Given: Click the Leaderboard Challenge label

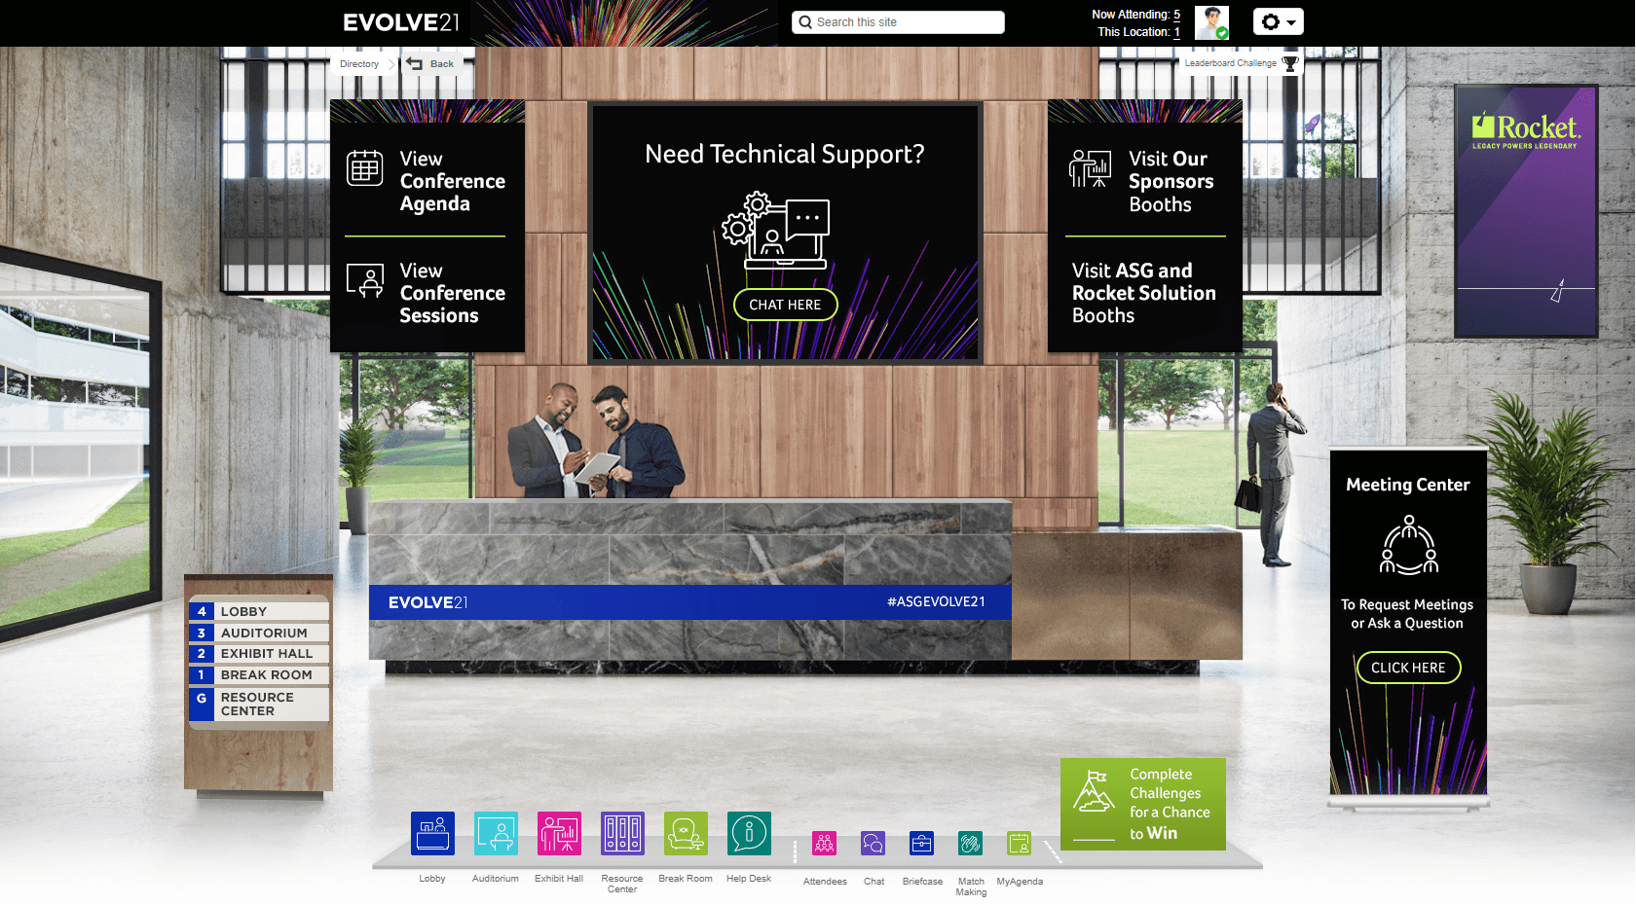Looking at the screenshot, I should [1230, 63].
